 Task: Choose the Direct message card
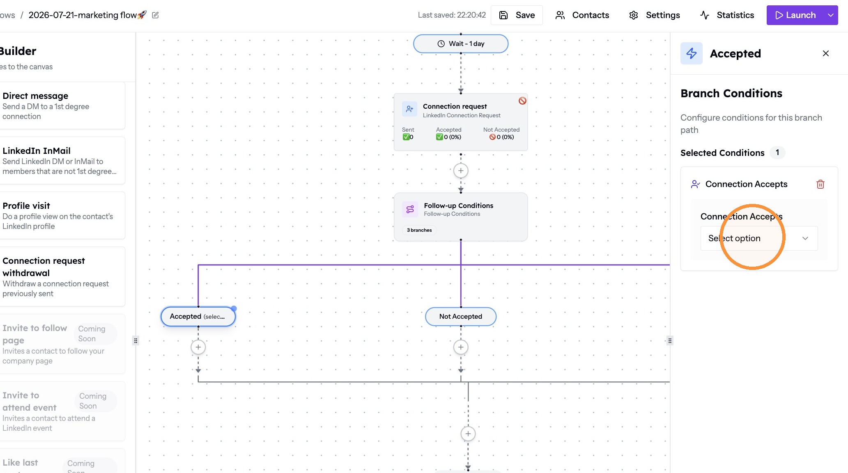tap(62, 105)
